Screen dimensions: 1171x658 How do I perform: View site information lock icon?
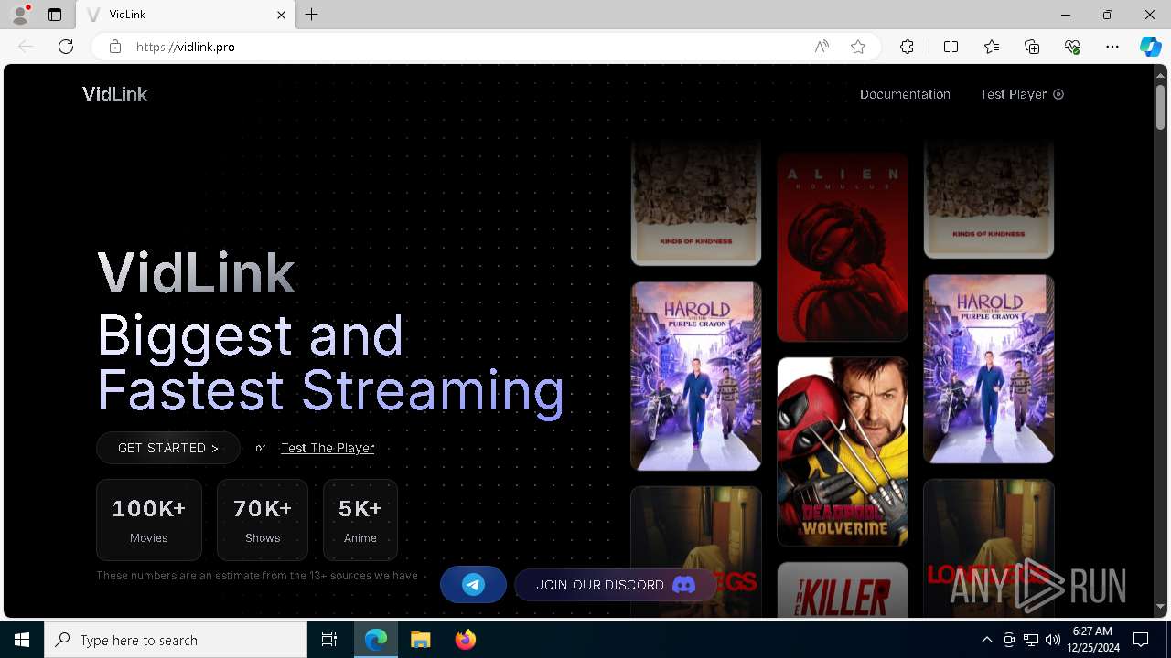[x=114, y=47]
